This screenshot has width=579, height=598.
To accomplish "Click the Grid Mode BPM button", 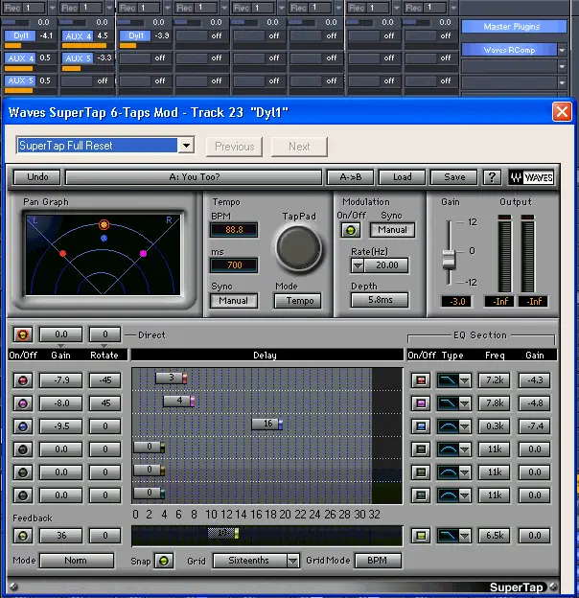I will [x=378, y=561].
